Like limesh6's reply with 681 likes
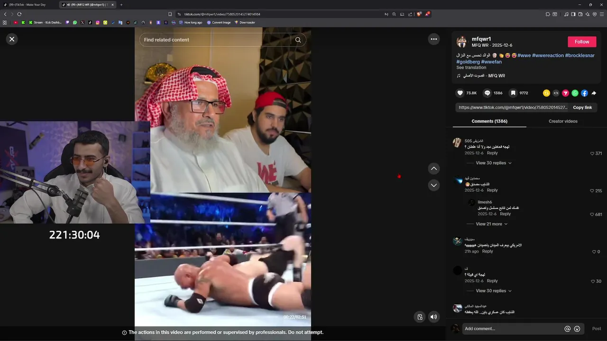607x341 pixels. coord(592,215)
